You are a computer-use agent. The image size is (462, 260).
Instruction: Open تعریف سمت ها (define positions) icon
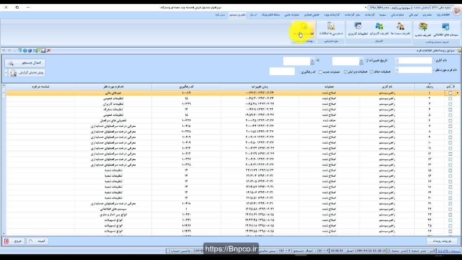tap(400, 29)
